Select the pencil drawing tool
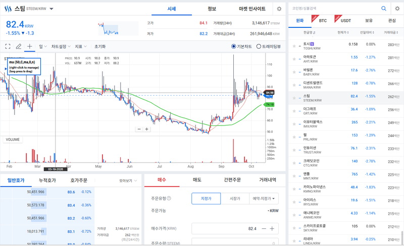The image size is (404, 246). pos(19,47)
